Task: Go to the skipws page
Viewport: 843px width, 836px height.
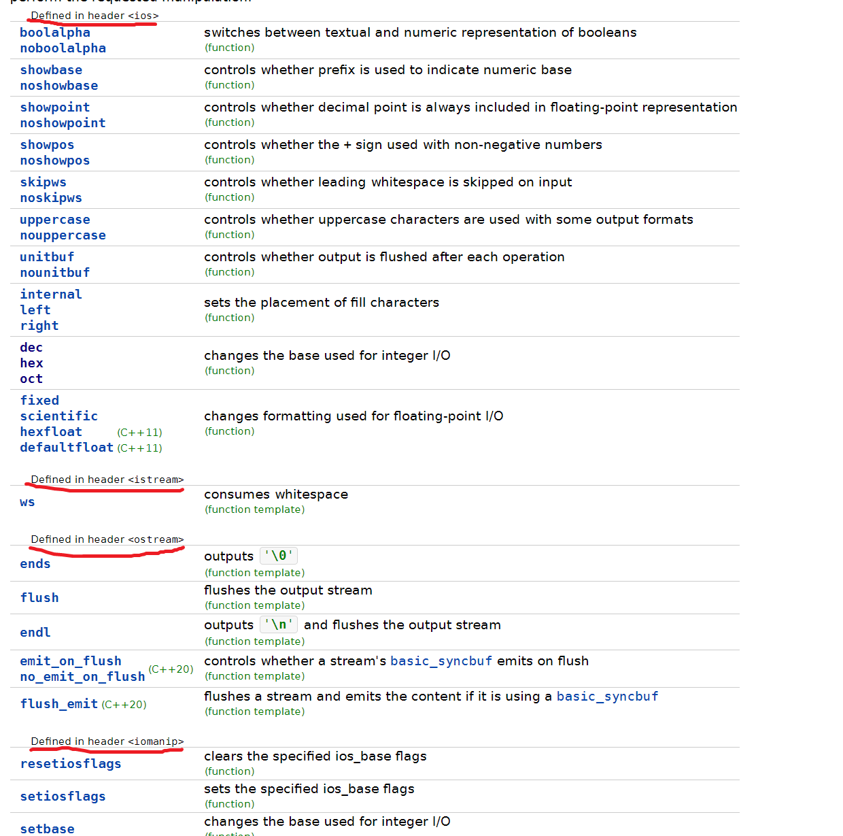Action: coord(44,182)
